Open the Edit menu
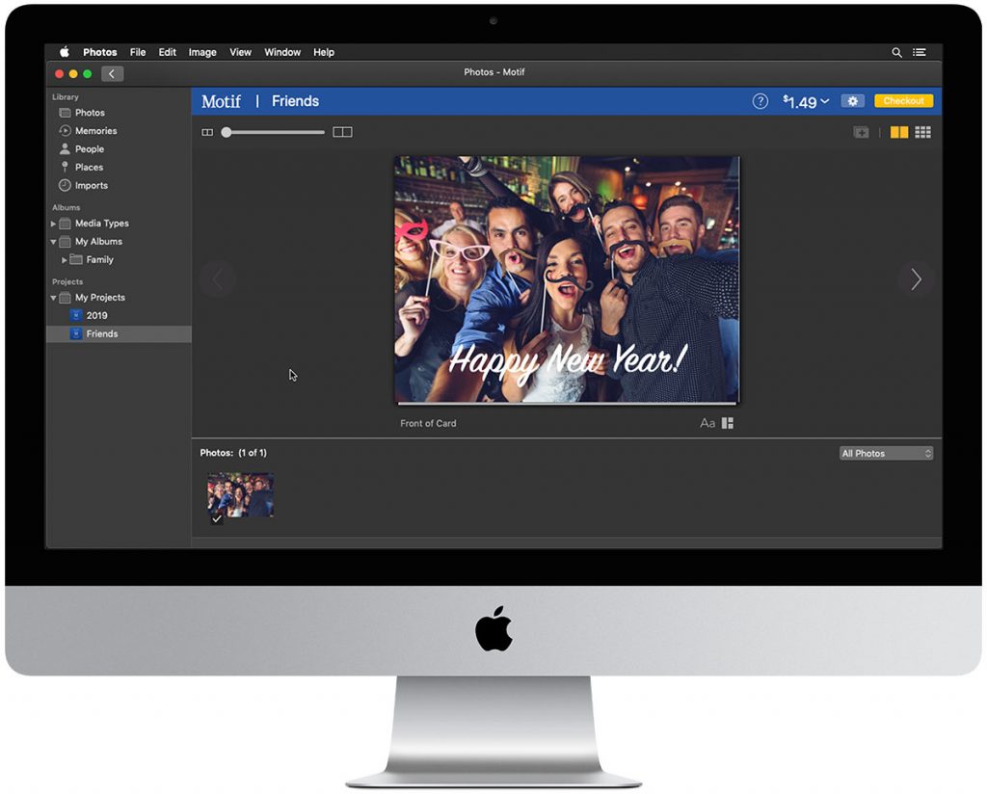This screenshot has height=794, width=987. pyautogui.click(x=168, y=52)
